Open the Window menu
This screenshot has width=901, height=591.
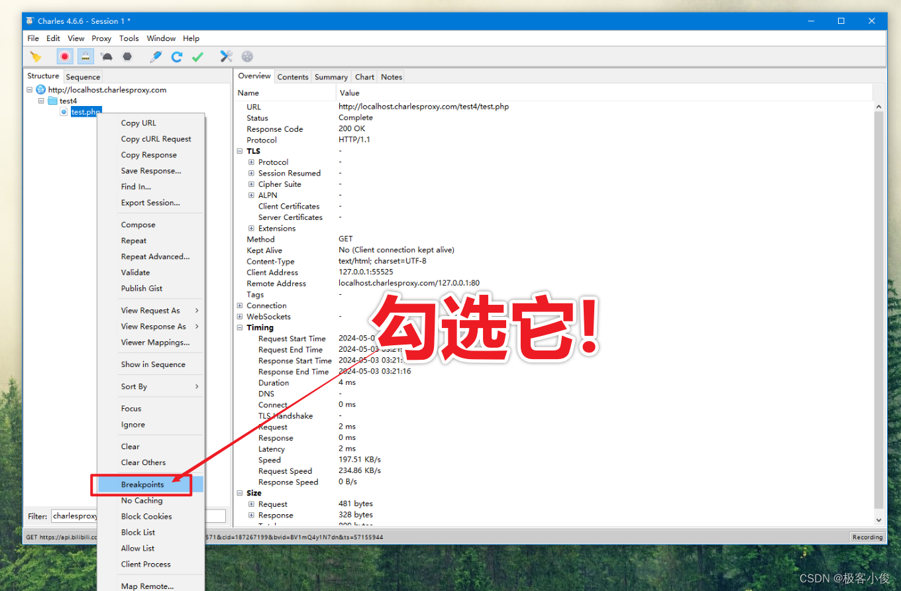click(x=161, y=38)
